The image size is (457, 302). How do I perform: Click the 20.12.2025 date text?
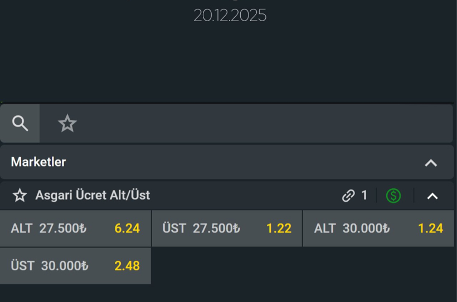[230, 16]
